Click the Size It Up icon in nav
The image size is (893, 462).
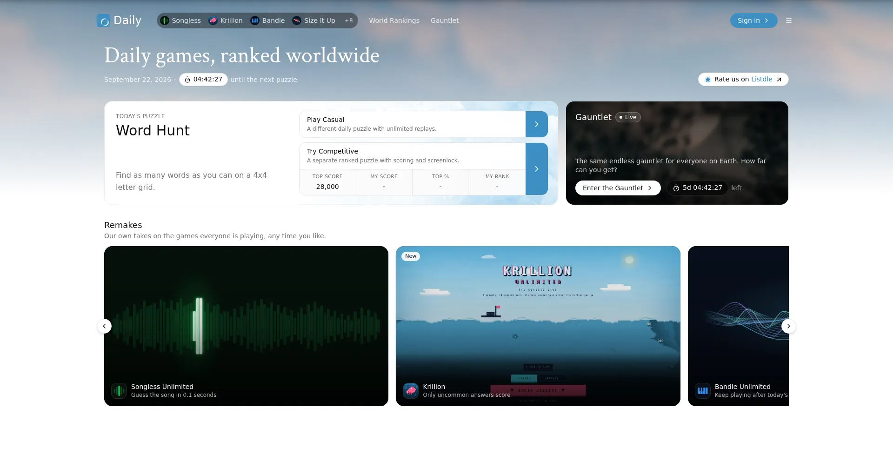pyautogui.click(x=297, y=20)
